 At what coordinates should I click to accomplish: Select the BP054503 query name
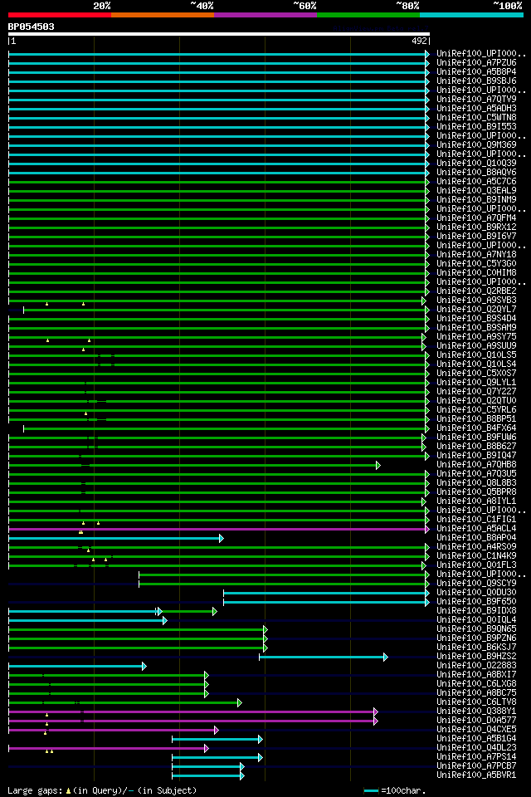(x=31, y=27)
